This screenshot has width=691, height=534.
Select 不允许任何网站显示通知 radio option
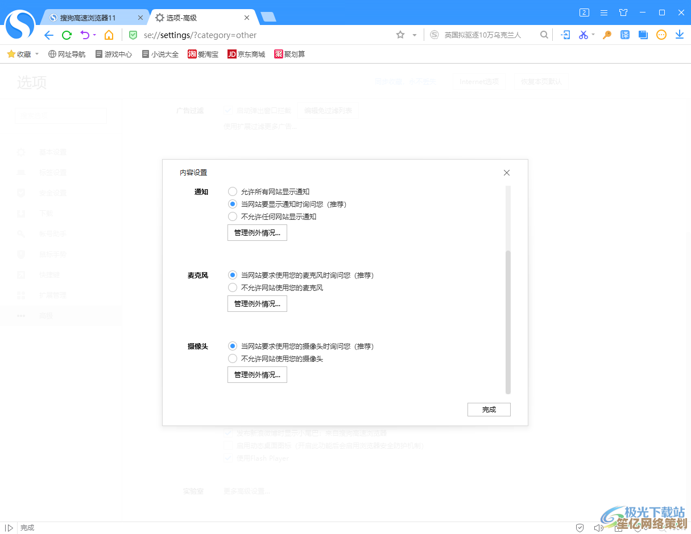point(233,216)
